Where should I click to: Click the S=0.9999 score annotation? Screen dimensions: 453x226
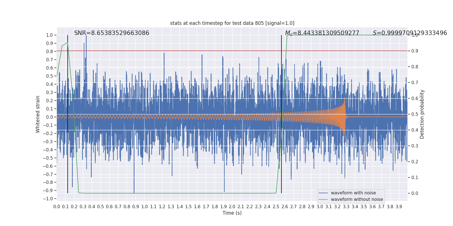(410, 33)
